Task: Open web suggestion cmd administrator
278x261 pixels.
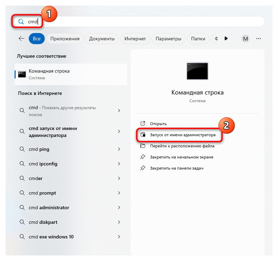Action: tap(71, 207)
